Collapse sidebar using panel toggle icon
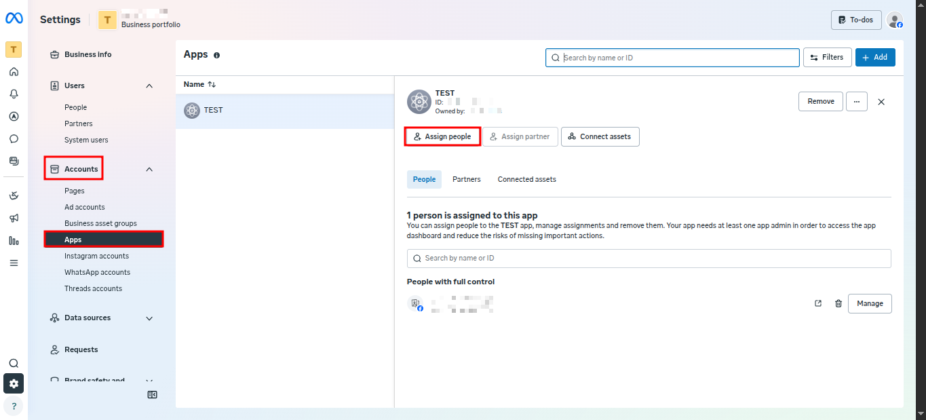The image size is (926, 420). [x=153, y=395]
